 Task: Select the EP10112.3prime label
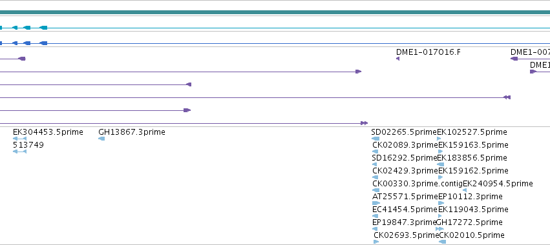[x=471, y=197]
